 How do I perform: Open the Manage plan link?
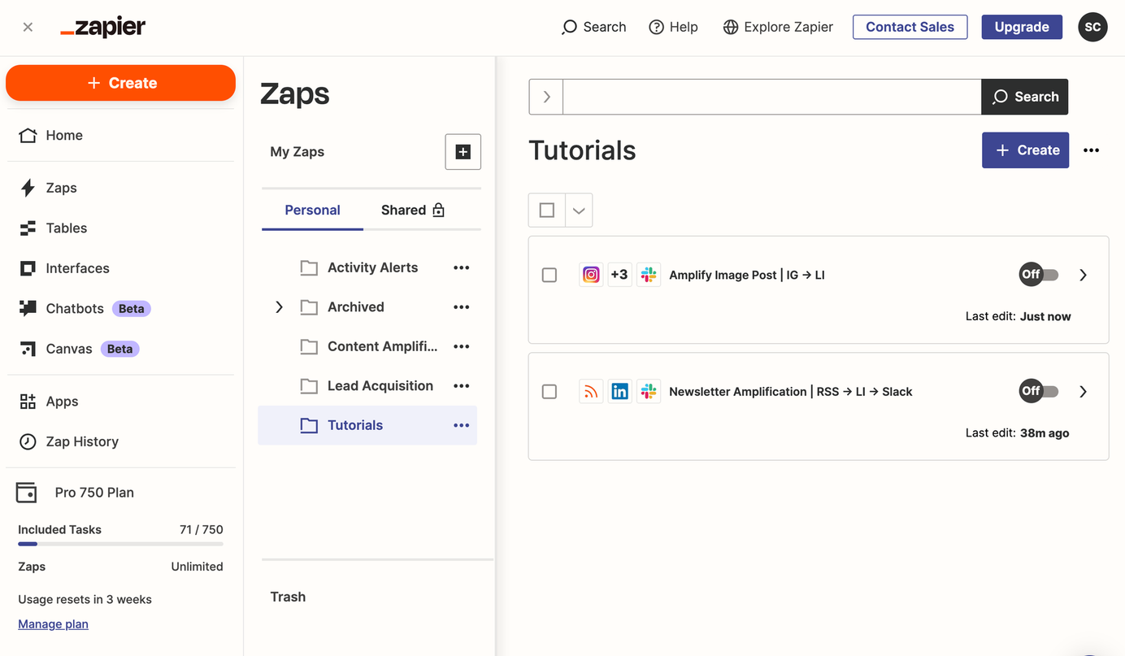click(x=52, y=623)
